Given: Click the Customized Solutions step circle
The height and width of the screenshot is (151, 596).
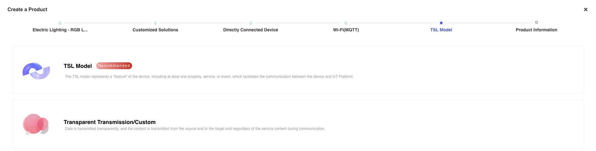Looking at the screenshot, I should coord(155,23).
